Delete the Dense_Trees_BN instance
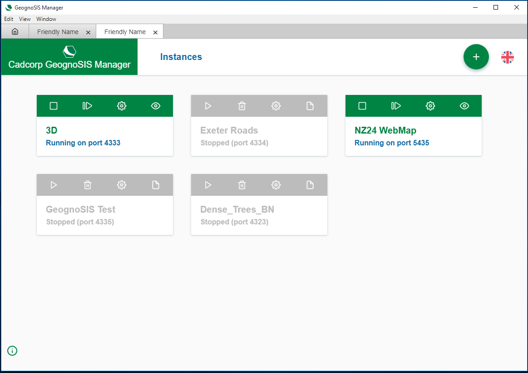 coord(242,185)
